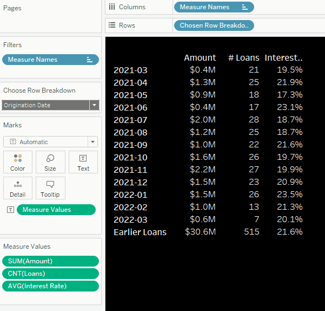Select the 2022-01 row label
325x311 pixels.
[130, 195]
